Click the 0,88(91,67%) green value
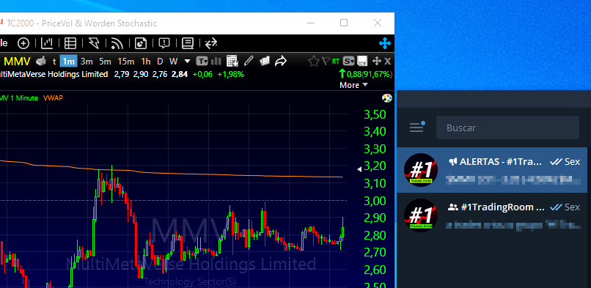The image size is (591, 288). (366, 74)
